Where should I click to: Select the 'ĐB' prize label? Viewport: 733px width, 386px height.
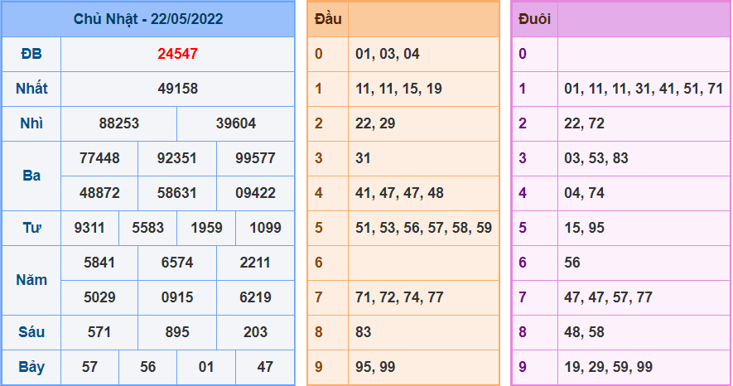click(31, 54)
